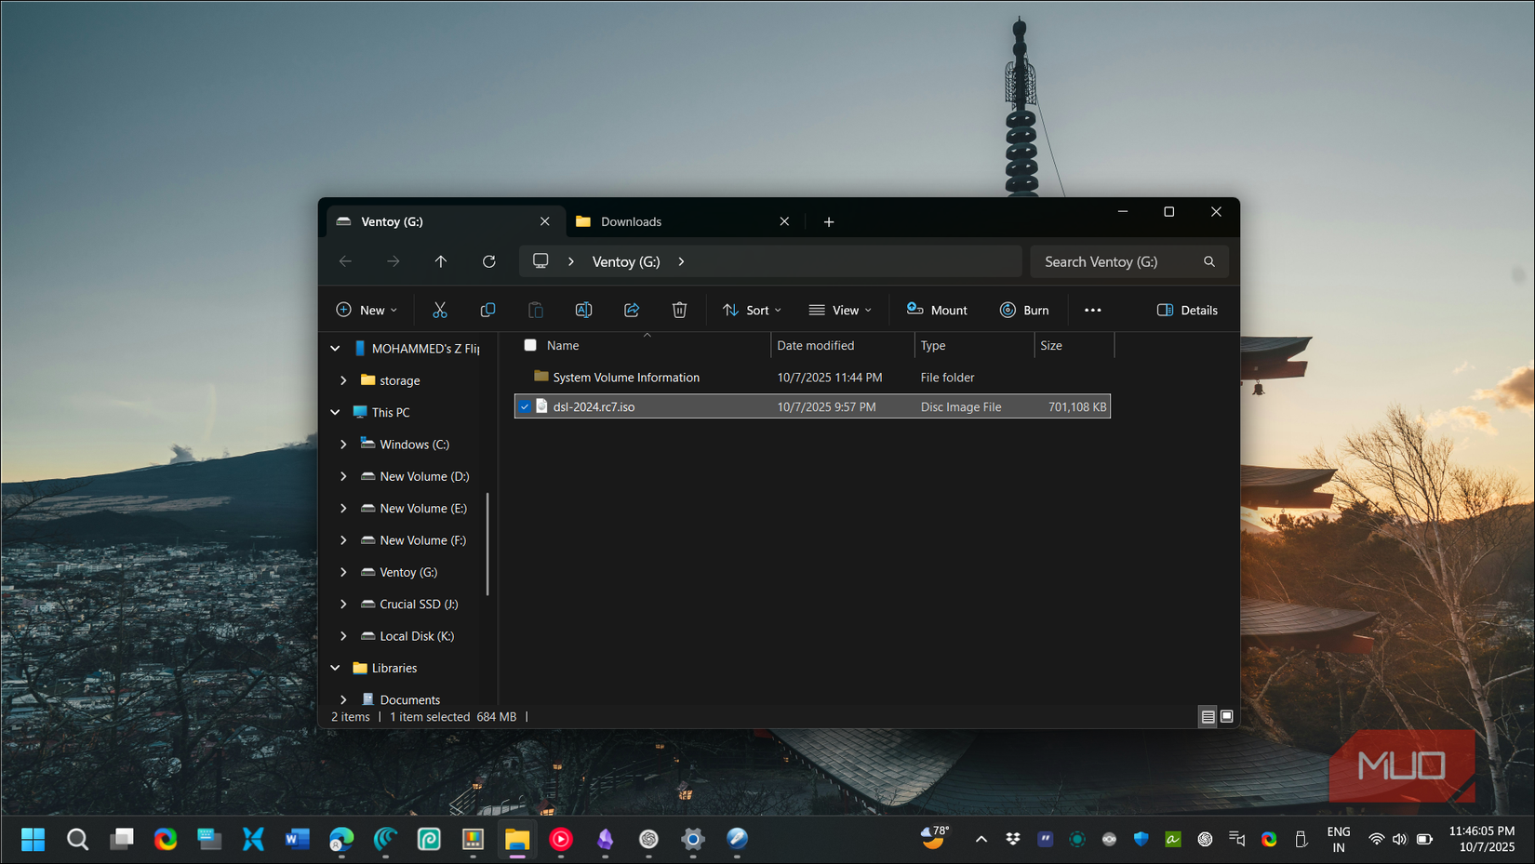
Task: Open taskbar clock and date
Action: (x=1482, y=839)
